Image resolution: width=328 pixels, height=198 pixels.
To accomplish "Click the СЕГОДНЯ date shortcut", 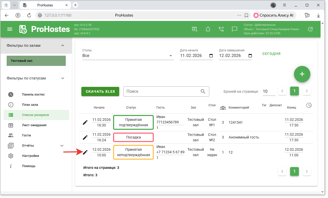I will click(271, 54).
